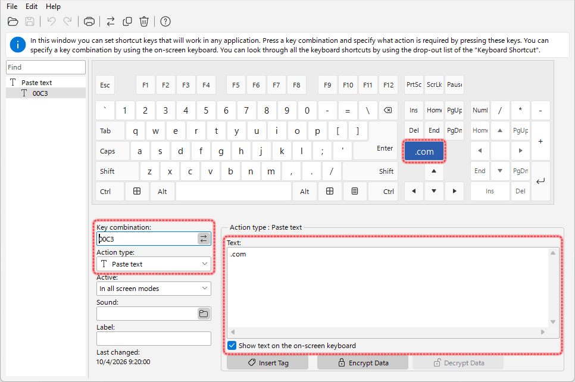
Task: Click the left arrow of Text horizontal scrollbar
Action: tap(233, 332)
